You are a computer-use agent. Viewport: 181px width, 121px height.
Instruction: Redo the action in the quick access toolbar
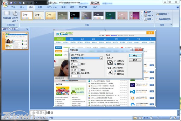click(20, 3)
